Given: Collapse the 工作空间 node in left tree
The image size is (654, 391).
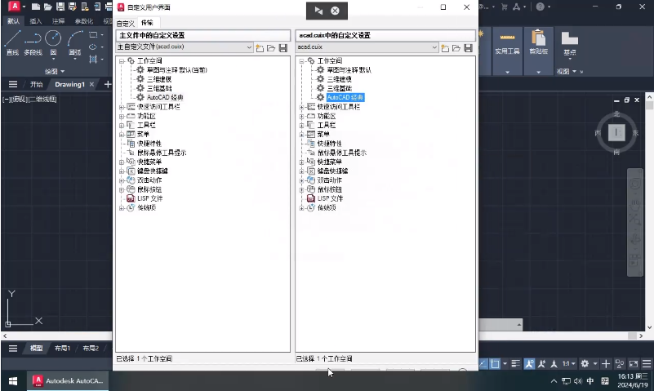Looking at the screenshot, I should coord(122,61).
